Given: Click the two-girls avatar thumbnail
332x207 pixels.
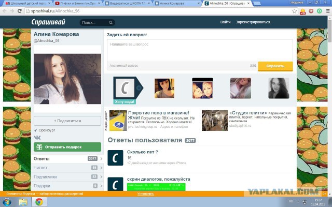Looking at the screenshot, I should pos(202,88).
